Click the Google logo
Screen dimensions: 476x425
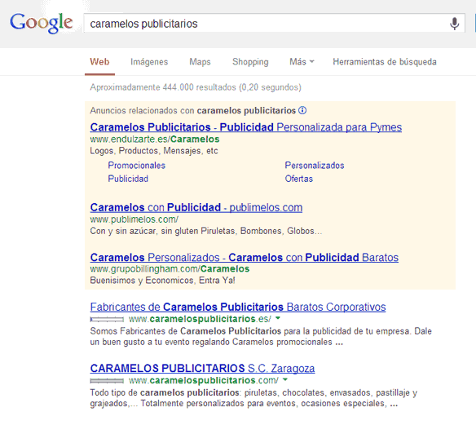[42, 23]
